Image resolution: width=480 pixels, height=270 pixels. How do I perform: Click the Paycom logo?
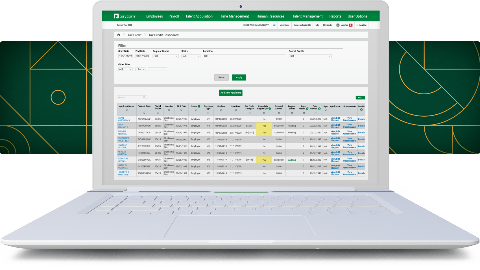pos(125,16)
